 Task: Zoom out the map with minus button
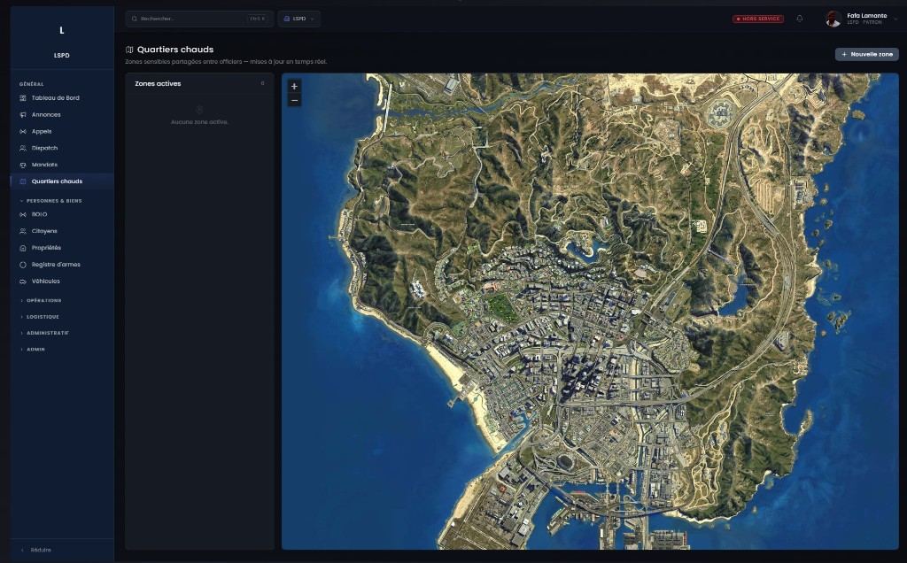294,101
